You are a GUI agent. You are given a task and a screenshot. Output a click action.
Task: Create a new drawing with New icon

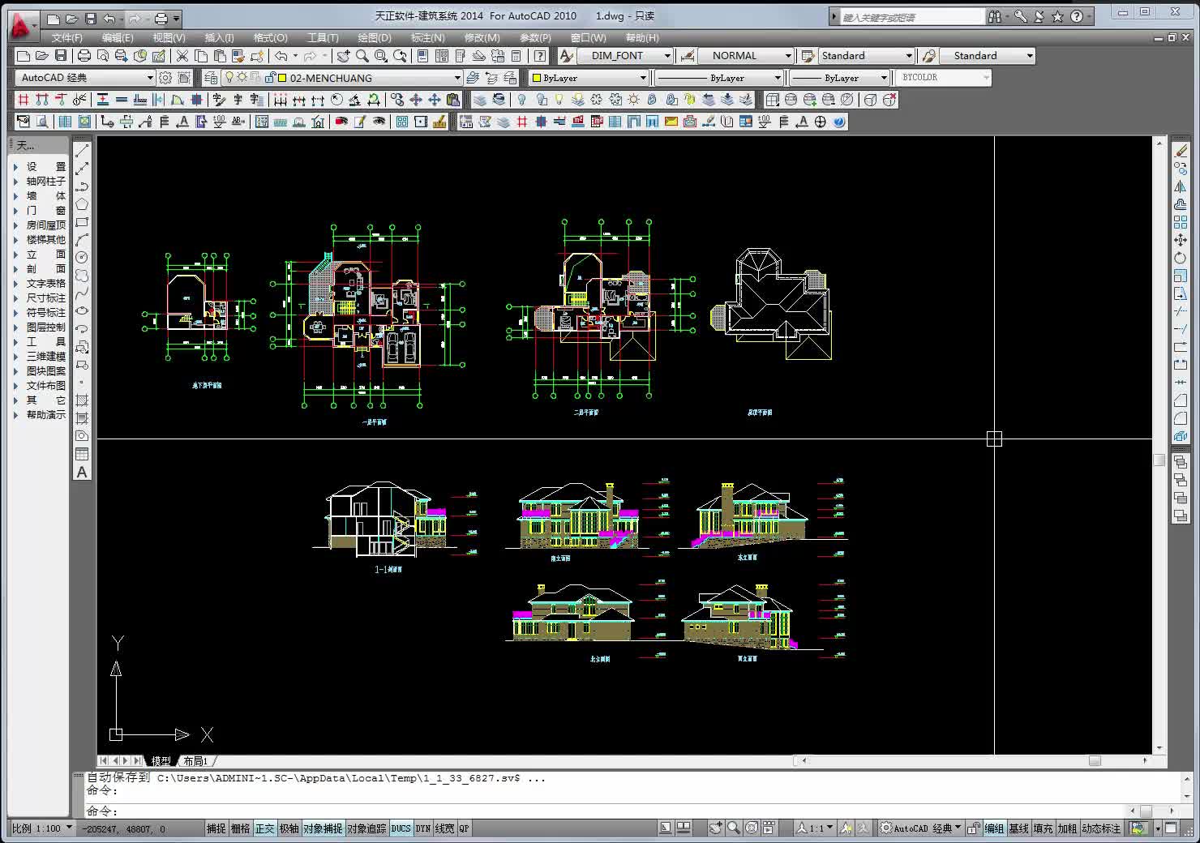(x=24, y=55)
